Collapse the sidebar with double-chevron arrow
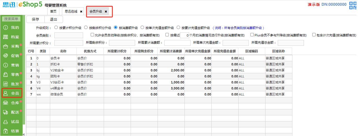Image resolution: width=358 pixels, height=136 pixels. pos(24,134)
